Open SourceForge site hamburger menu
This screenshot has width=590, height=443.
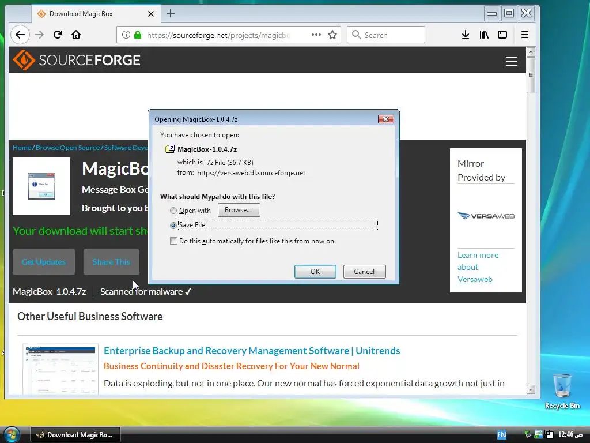[512, 61]
